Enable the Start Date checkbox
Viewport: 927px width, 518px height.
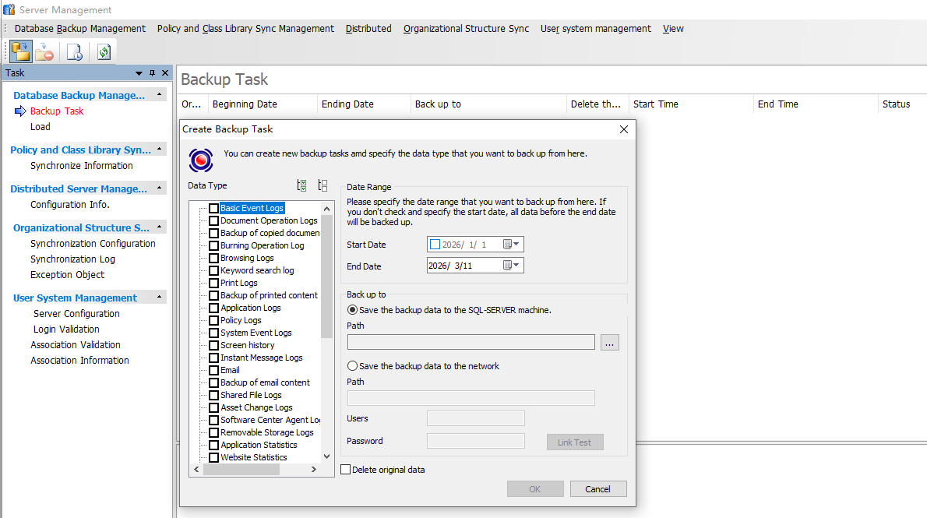435,245
